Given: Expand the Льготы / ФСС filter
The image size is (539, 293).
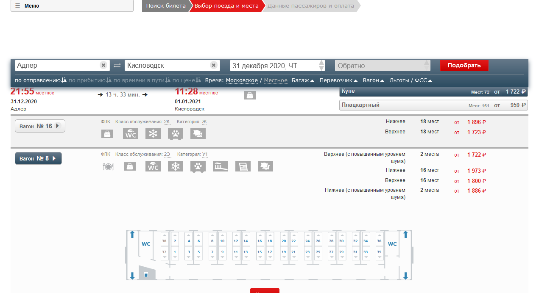Looking at the screenshot, I should 411,80.
